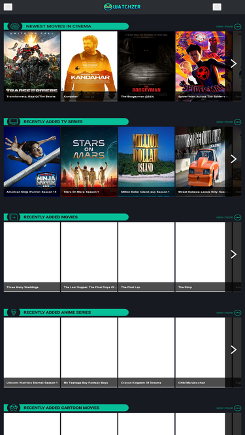Select Recently Added TV Series heading
Screen dimensions: 245x435
coord(53,121)
